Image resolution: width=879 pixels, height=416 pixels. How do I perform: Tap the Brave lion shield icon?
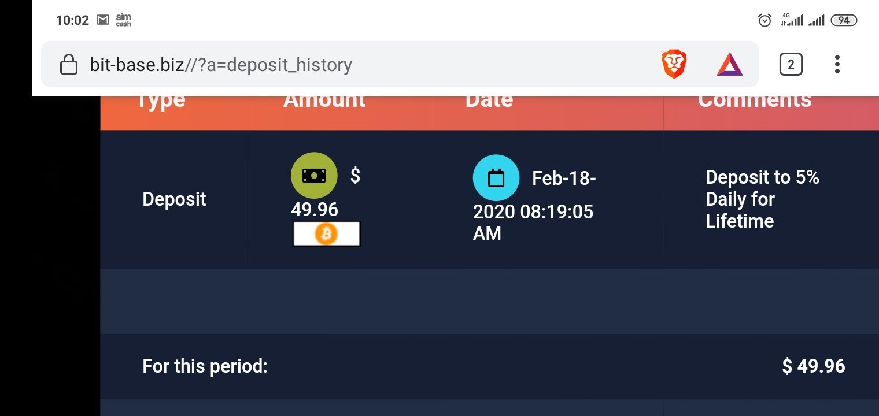[x=674, y=64]
